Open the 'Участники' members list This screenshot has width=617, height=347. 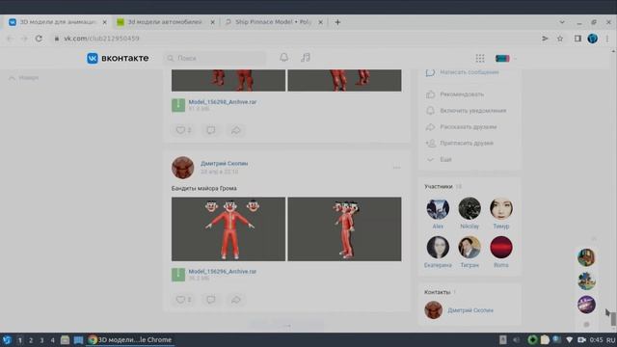tap(439, 186)
